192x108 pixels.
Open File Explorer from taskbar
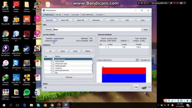[x=31, y=105]
